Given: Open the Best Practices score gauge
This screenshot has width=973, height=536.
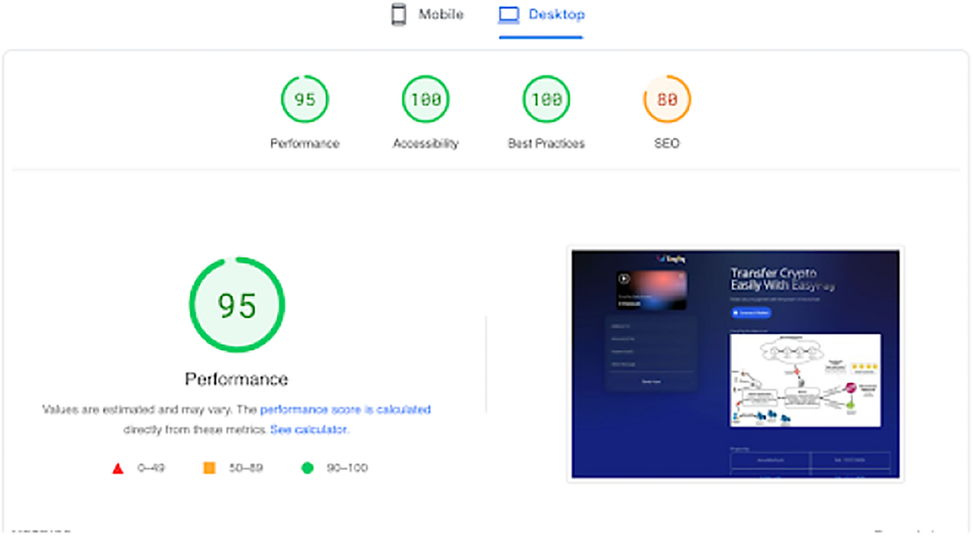Looking at the screenshot, I should (547, 100).
